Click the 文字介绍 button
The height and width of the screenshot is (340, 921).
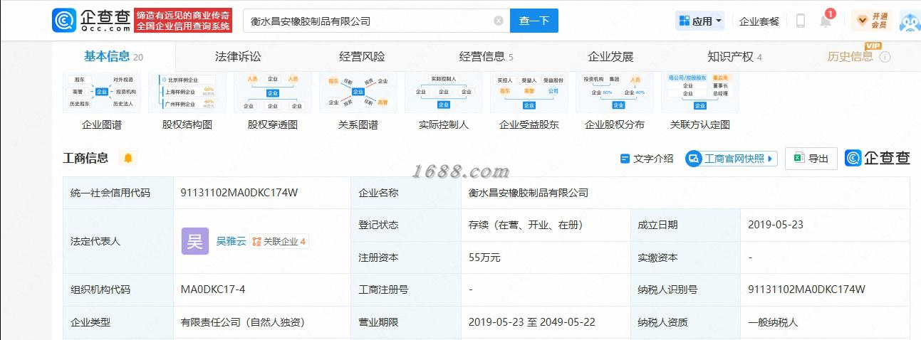tap(647, 159)
